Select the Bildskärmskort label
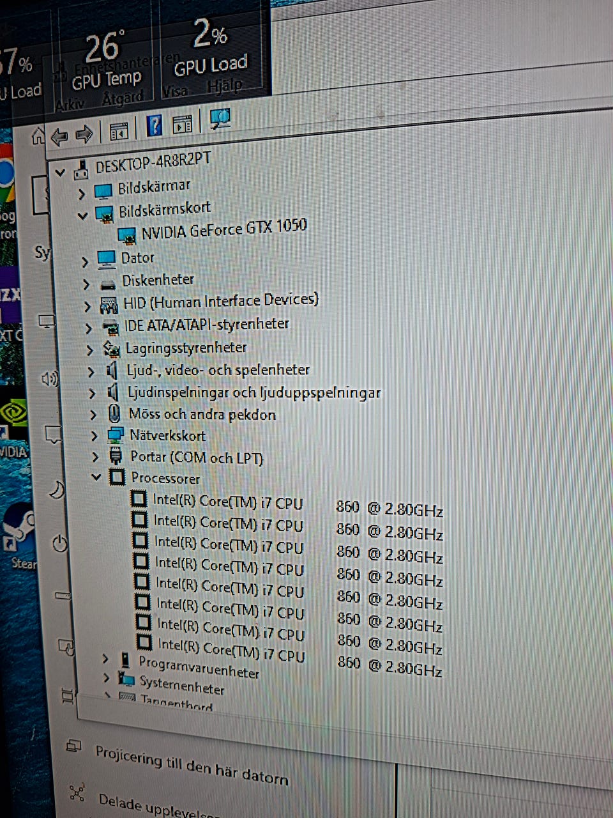 click(x=164, y=209)
